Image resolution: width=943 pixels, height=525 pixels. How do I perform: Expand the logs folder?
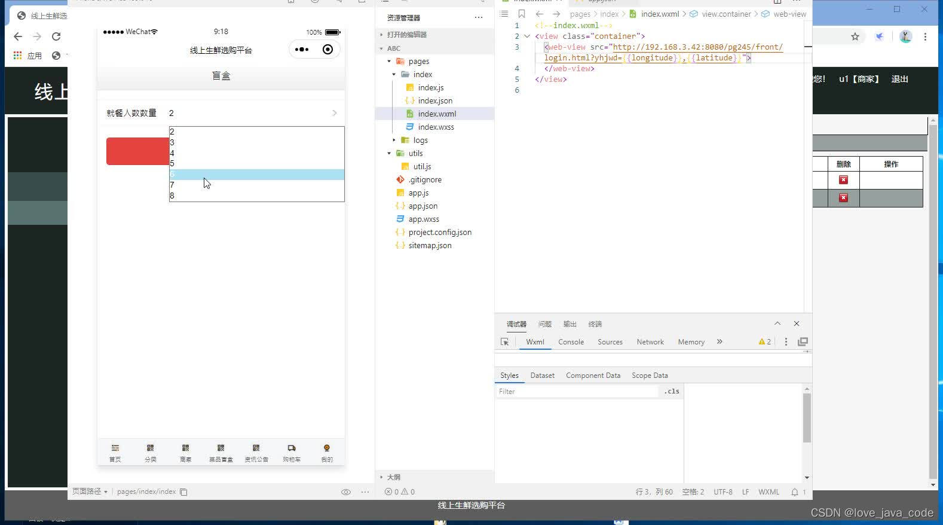(394, 140)
